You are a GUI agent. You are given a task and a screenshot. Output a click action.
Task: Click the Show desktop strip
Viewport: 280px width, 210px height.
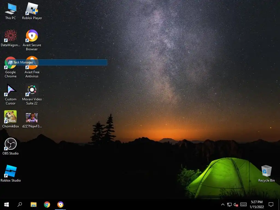pos(279,205)
